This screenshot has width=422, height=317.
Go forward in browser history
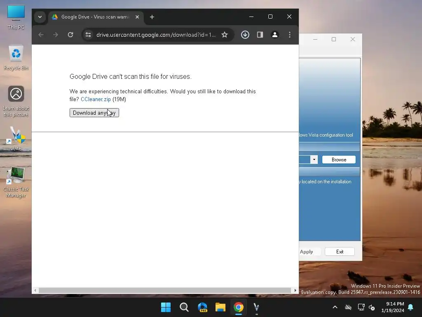click(56, 35)
